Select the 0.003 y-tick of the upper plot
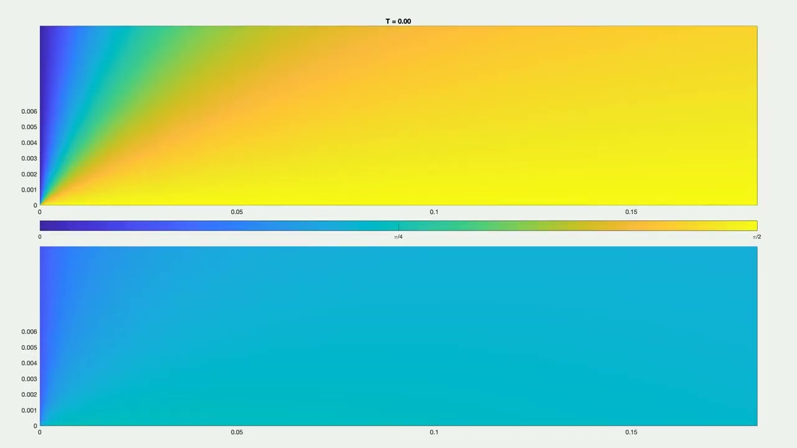Viewport: 797px width, 448px height. click(x=29, y=158)
